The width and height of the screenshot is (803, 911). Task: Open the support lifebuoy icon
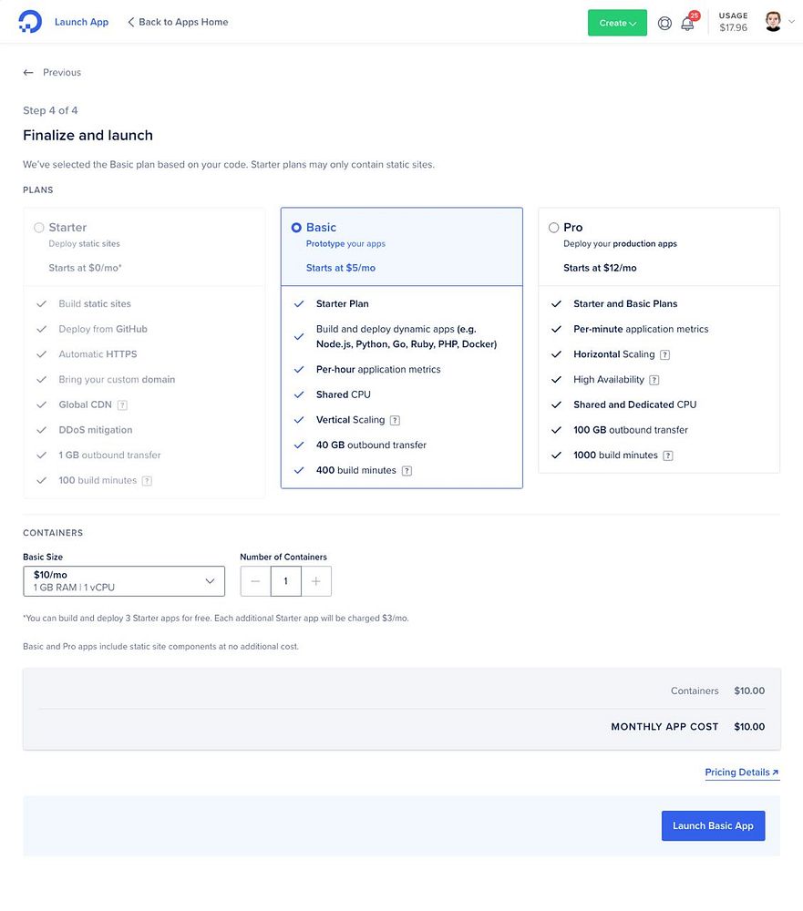pyautogui.click(x=664, y=23)
